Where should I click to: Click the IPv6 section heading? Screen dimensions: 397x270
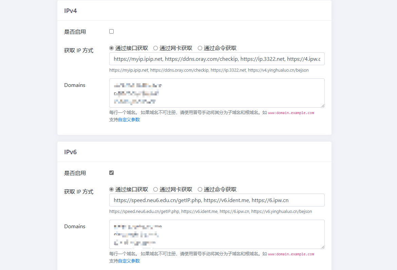pyautogui.click(x=70, y=152)
